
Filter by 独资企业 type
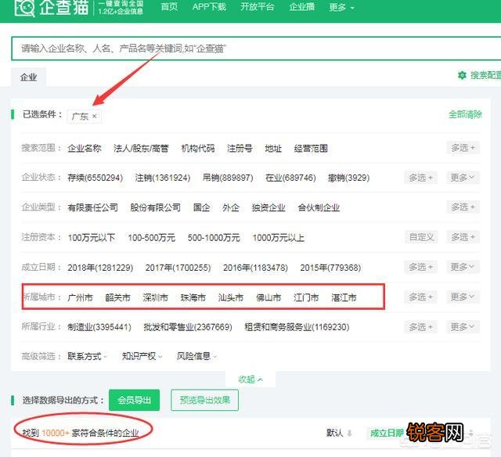pyautogui.click(x=269, y=207)
